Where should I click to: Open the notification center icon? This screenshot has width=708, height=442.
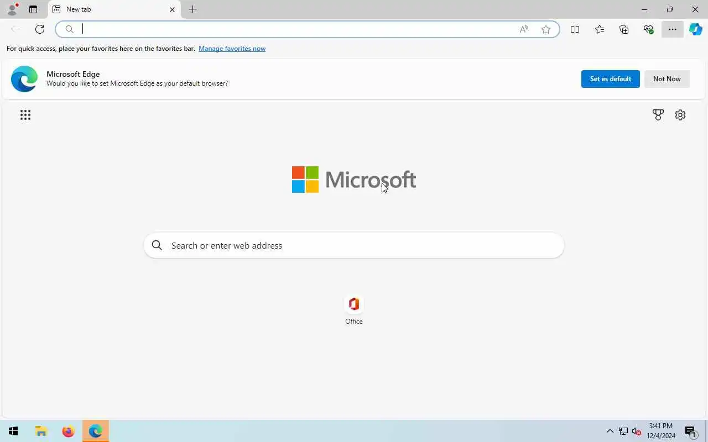pos(690,432)
